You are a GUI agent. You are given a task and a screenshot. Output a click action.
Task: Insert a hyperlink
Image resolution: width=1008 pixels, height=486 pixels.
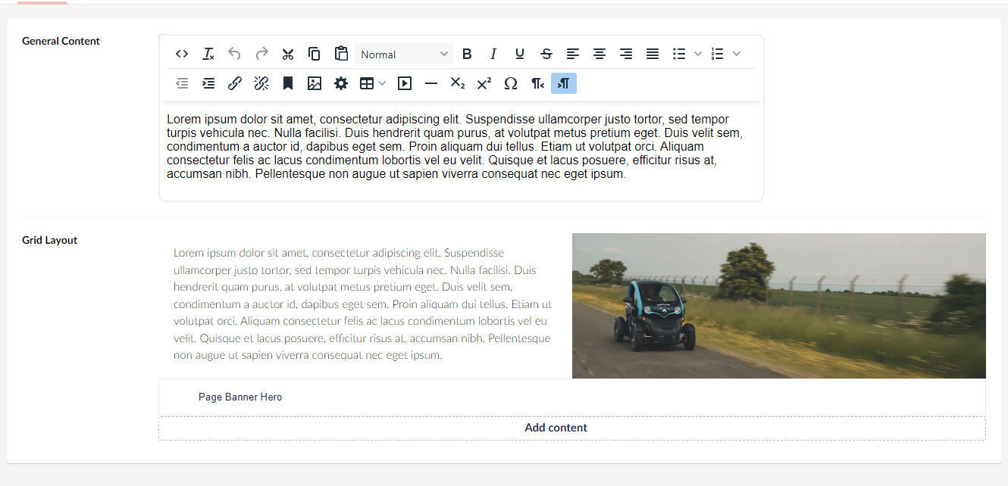235,83
